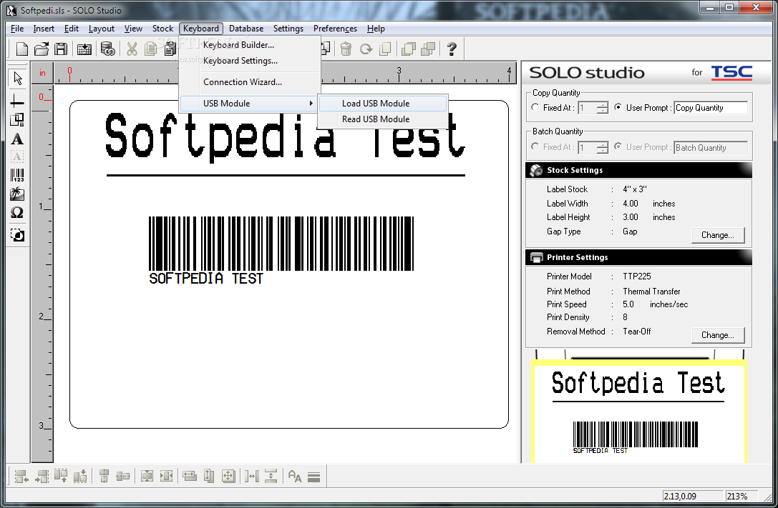Viewport: 778px width, 508px height.
Task: Open the Database menu
Action: pos(246,29)
